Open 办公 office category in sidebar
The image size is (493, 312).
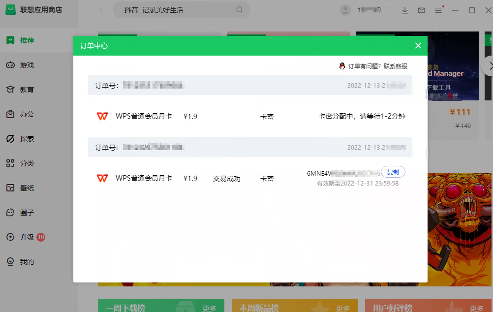pyautogui.click(x=27, y=114)
